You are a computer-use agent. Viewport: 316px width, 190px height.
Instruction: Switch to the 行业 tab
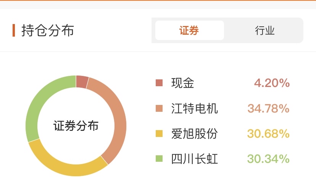coord(264,31)
